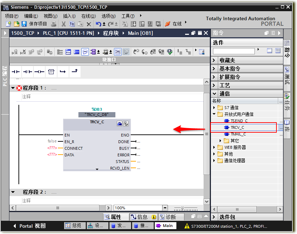Open the 在线(O) menu
Screen dimensions: 297x234
[89, 16]
